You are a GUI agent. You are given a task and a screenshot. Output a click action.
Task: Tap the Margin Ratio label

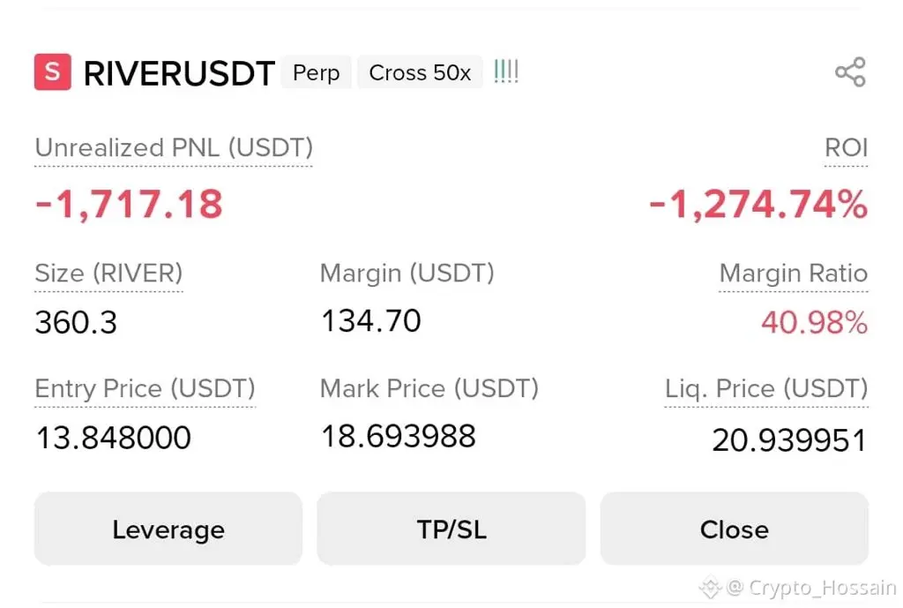[x=793, y=274]
